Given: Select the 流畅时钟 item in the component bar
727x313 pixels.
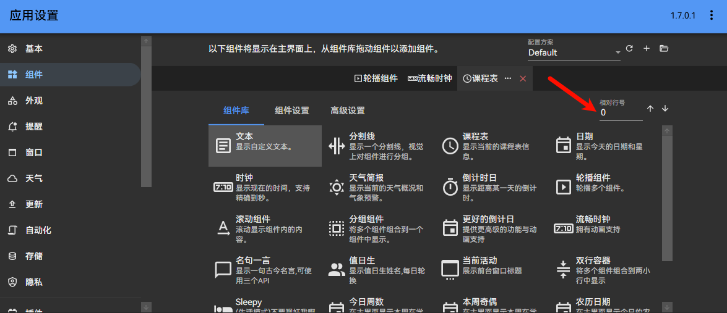Looking at the screenshot, I should click(x=430, y=78).
